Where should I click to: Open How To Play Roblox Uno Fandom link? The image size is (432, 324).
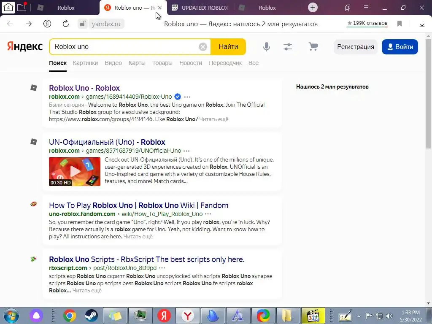point(138,205)
